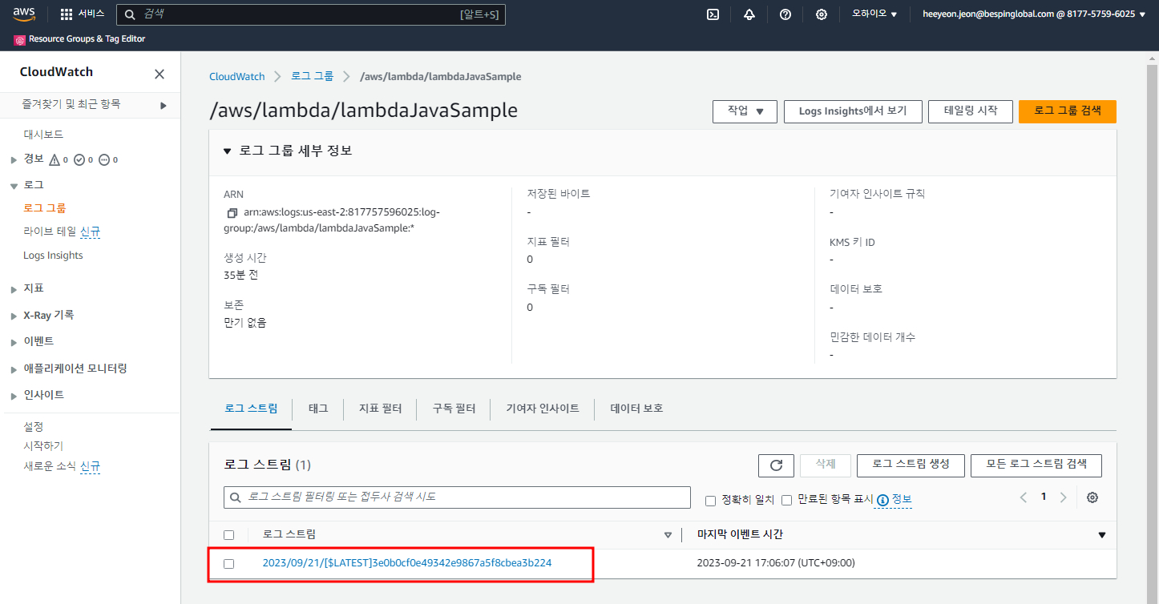Close the CloudWatch side navigation panel
This screenshot has height=604, width=1159.
click(x=160, y=74)
